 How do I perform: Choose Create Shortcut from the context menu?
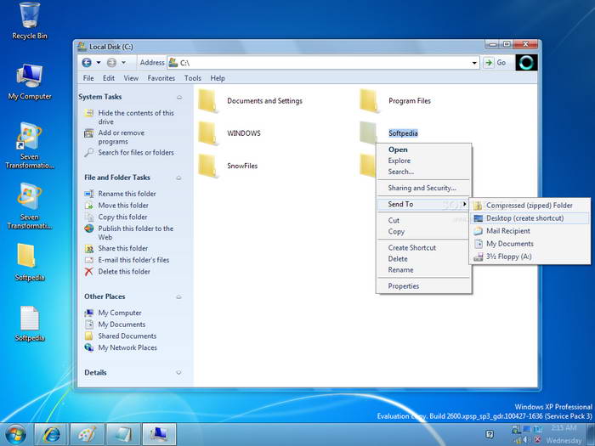tap(424, 248)
